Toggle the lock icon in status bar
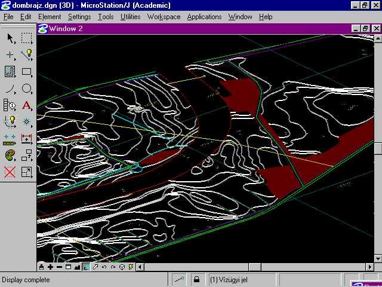Image resolution: width=382 pixels, height=287 pixels. [x=196, y=279]
